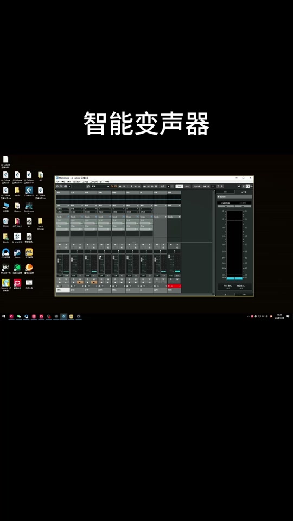
Task: Click the Sel button in toolbar
Action: (180, 186)
